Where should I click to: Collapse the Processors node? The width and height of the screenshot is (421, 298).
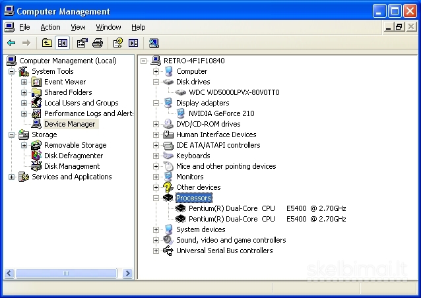[156, 198]
